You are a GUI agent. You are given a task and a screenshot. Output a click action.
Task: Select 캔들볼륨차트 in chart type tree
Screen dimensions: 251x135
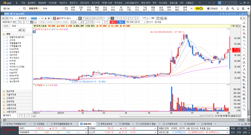(15, 43)
